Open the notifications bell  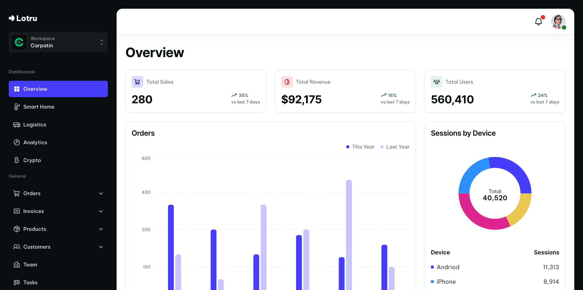point(538,22)
